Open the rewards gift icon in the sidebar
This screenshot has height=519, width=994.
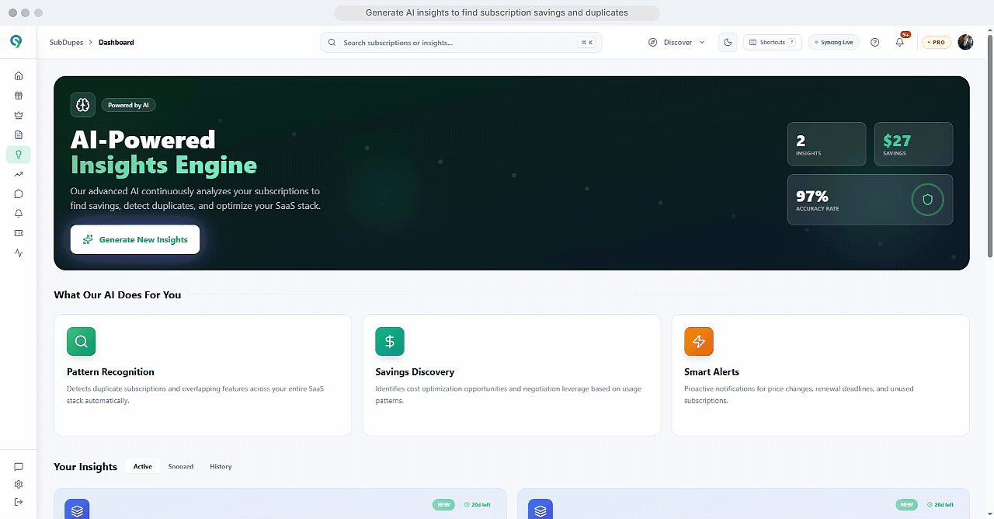point(18,95)
